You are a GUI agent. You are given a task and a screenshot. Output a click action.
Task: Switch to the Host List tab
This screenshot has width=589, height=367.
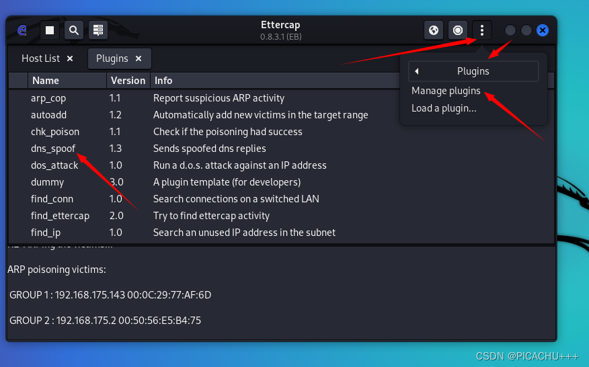pos(41,58)
